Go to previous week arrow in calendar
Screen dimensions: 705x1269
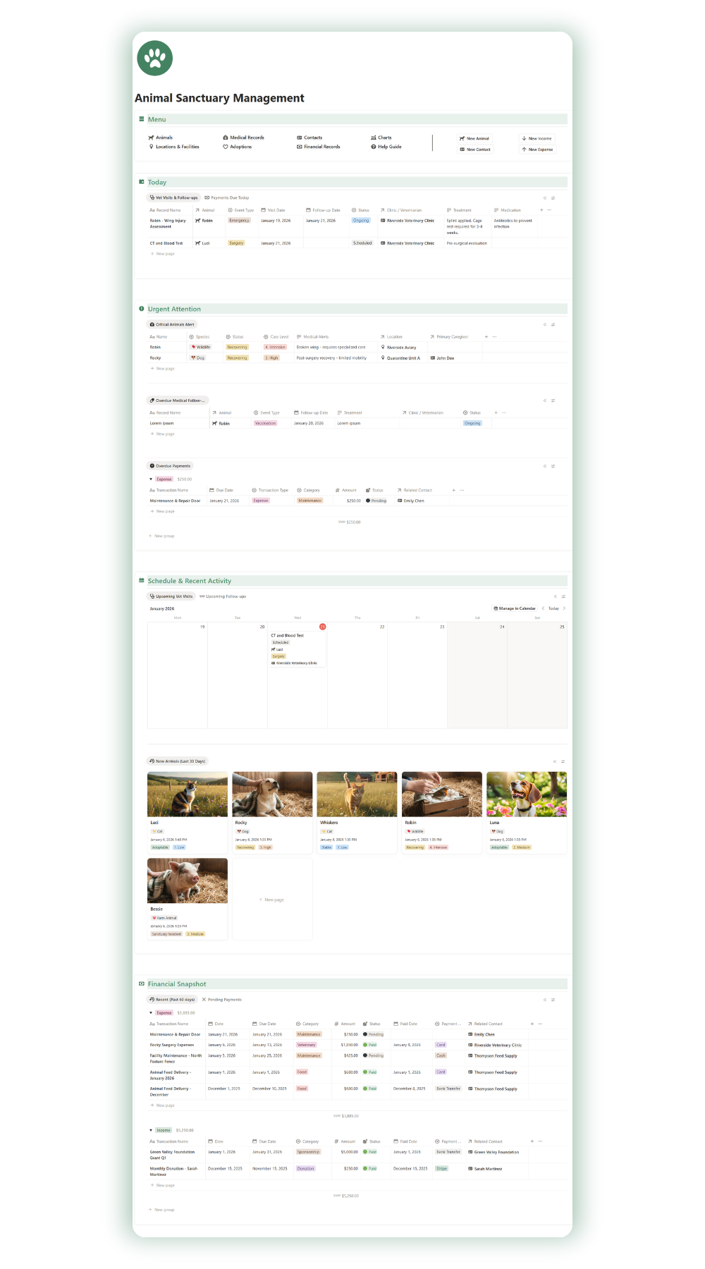click(543, 608)
